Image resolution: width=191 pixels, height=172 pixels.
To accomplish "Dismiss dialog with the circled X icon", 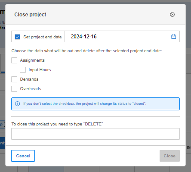I will pos(172,15).
